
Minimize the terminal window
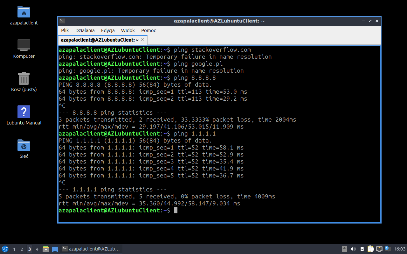(x=363, y=21)
